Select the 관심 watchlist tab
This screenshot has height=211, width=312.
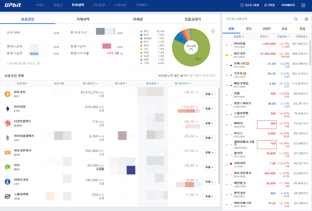click(x=302, y=29)
